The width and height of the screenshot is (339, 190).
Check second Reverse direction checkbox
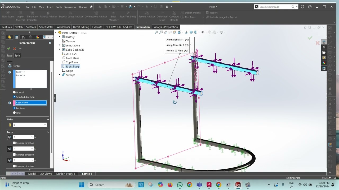pyautogui.click(x=14, y=155)
